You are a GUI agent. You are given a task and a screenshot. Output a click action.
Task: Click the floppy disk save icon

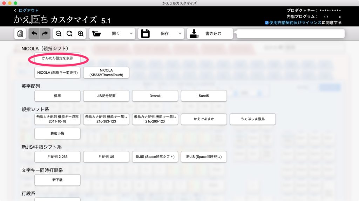click(x=145, y=33)
